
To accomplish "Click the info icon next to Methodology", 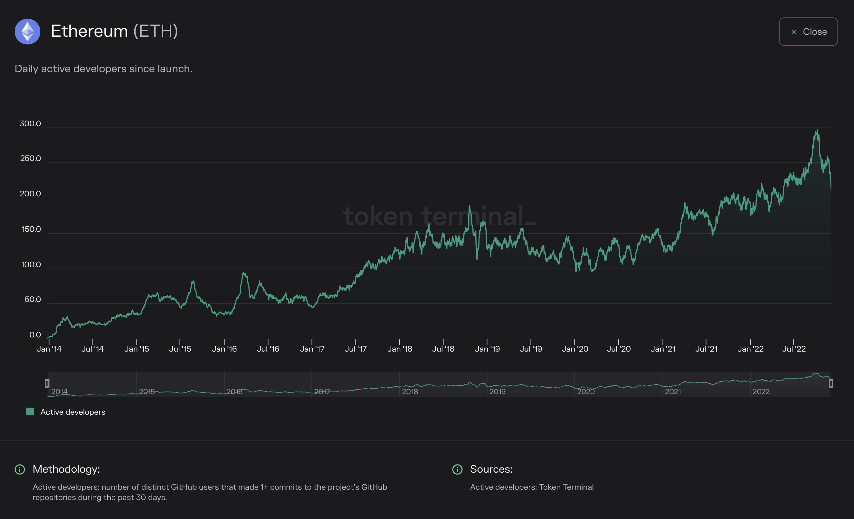I will (20, 470).
